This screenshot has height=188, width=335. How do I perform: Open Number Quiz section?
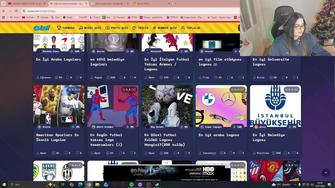(x=165, y=28)
